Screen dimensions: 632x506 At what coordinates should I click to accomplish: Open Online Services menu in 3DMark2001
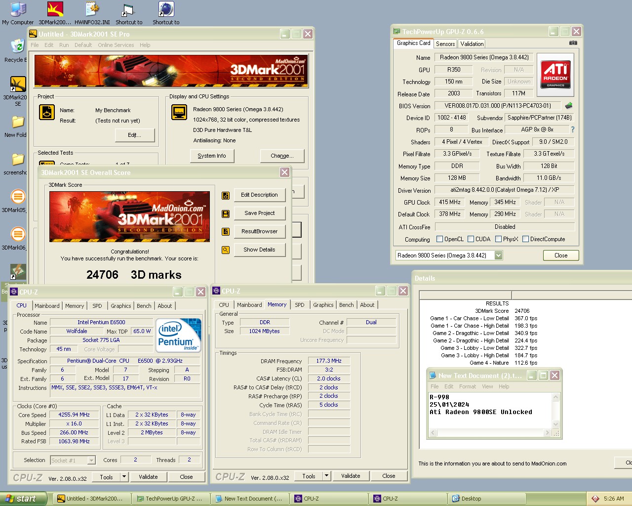pos(116,45)
